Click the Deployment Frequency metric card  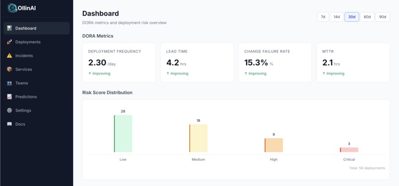[x=119, y=63]
